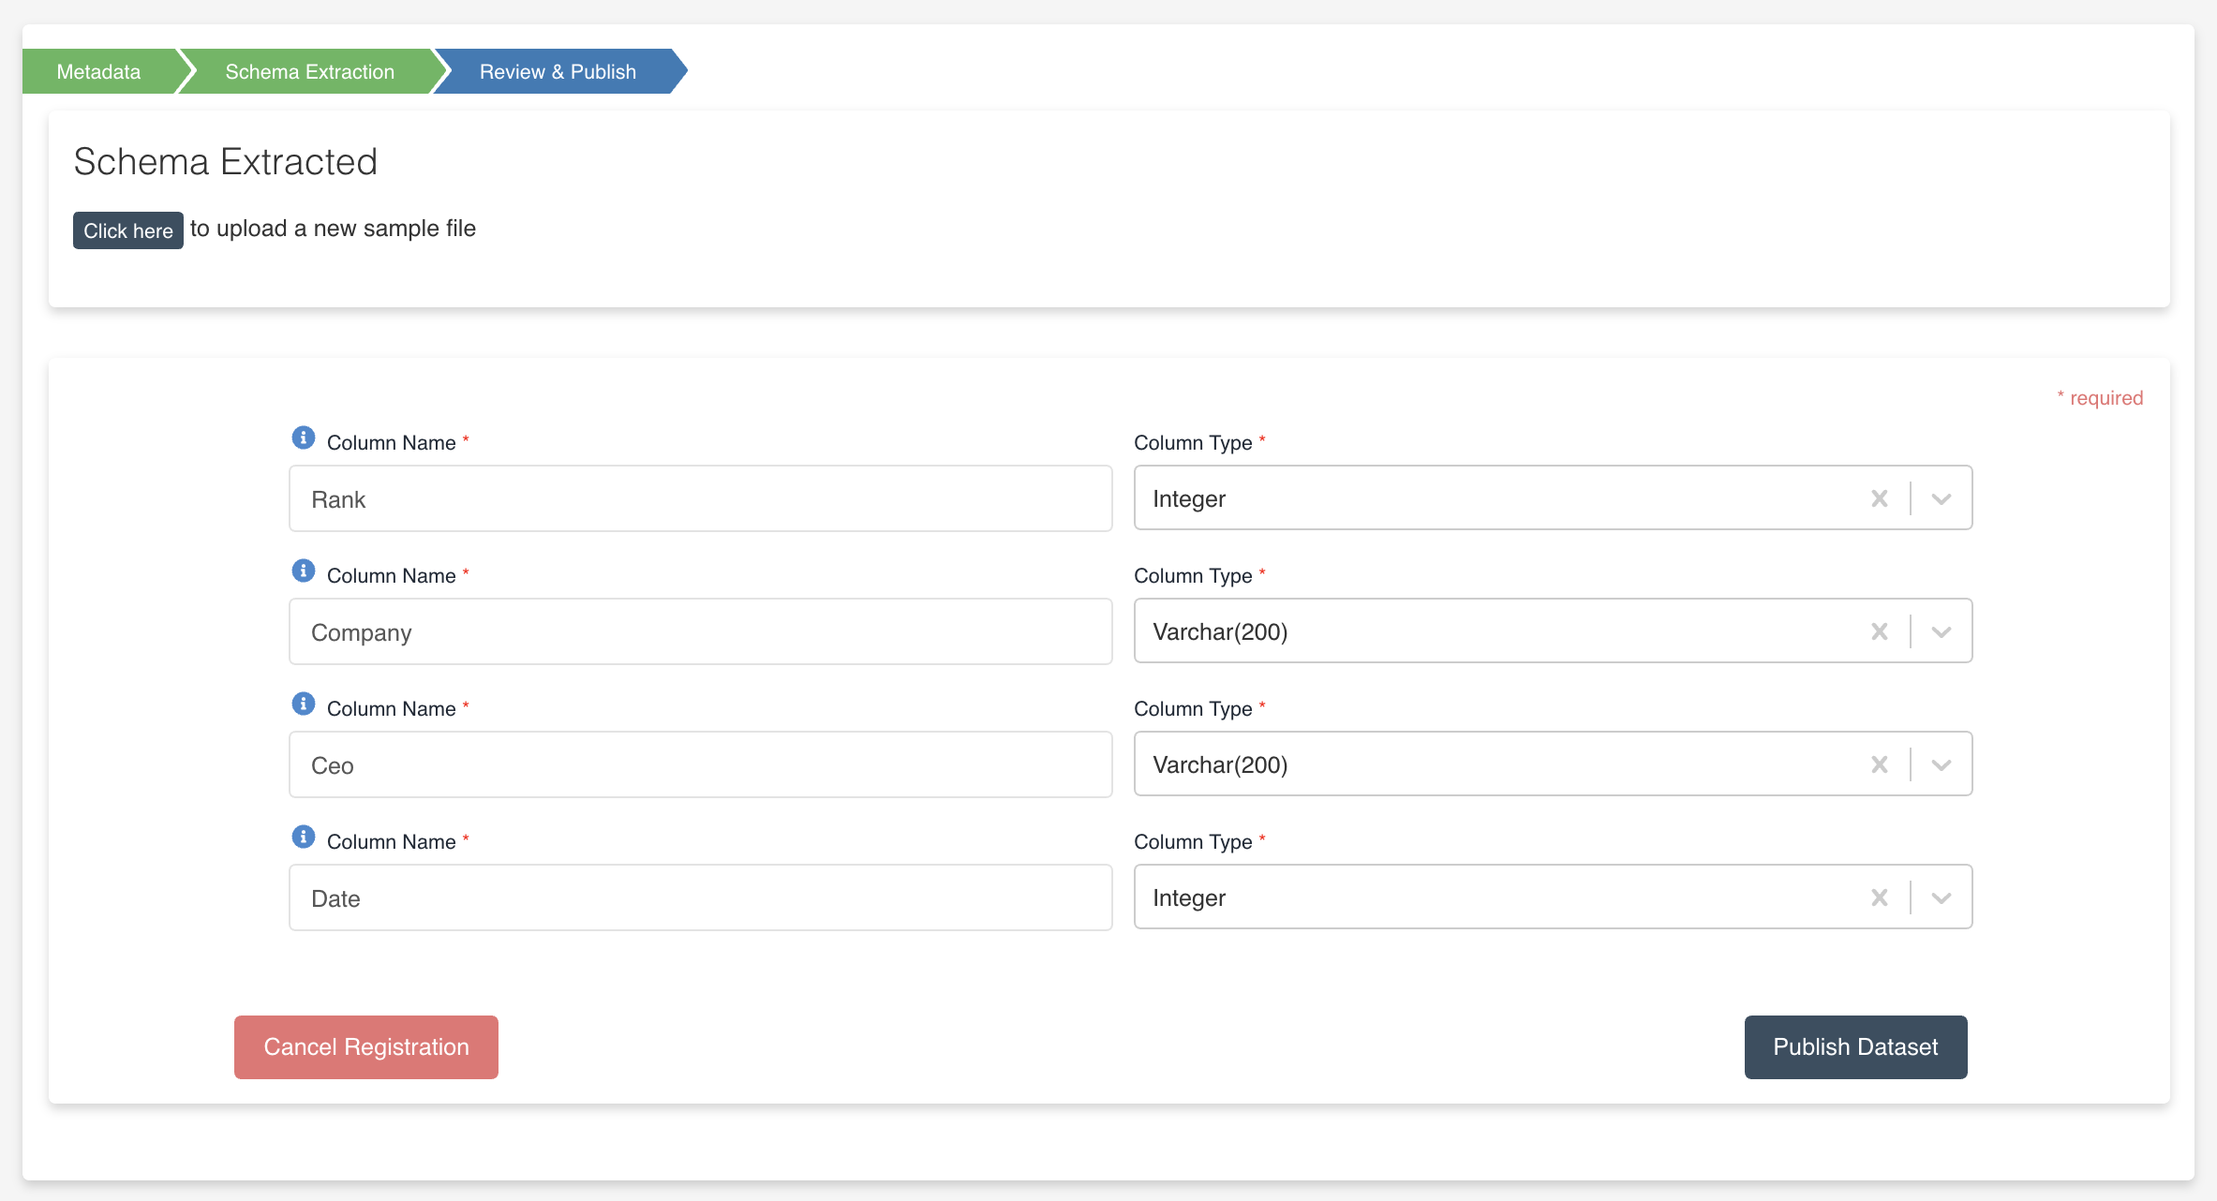Clear the Varchar(200) type for Company column
The height and width of the screenshot is (1201, 2217).
tap(1880, 630)
